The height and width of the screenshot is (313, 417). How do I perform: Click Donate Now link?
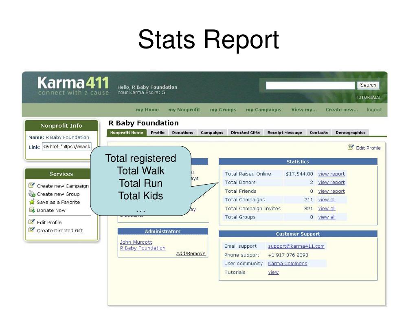[x=51, y=210]
